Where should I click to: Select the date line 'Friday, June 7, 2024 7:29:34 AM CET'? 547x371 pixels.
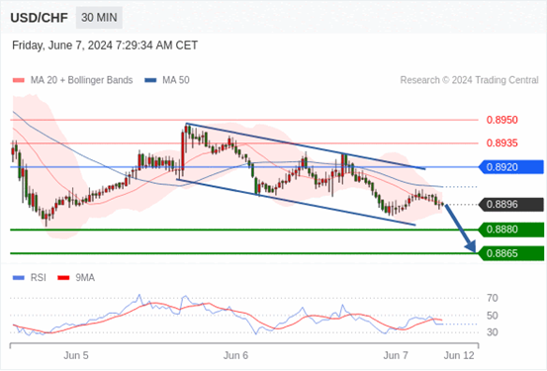(x=105, y=46)
